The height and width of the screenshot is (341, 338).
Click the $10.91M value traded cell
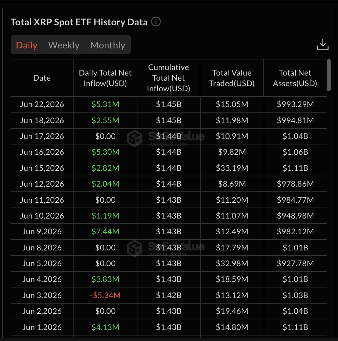pos(232,136)
